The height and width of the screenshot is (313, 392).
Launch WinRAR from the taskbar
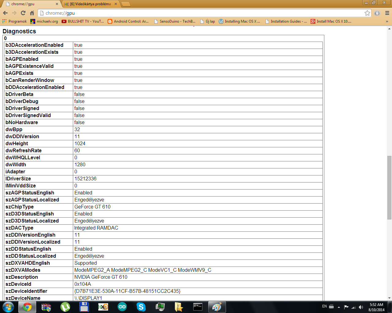[x=46, y=307]
